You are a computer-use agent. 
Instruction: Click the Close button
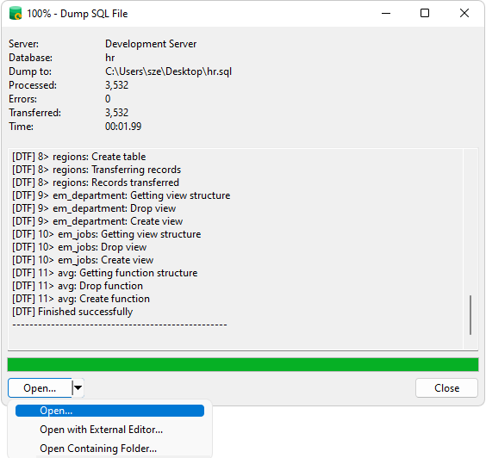coord(446,388)
